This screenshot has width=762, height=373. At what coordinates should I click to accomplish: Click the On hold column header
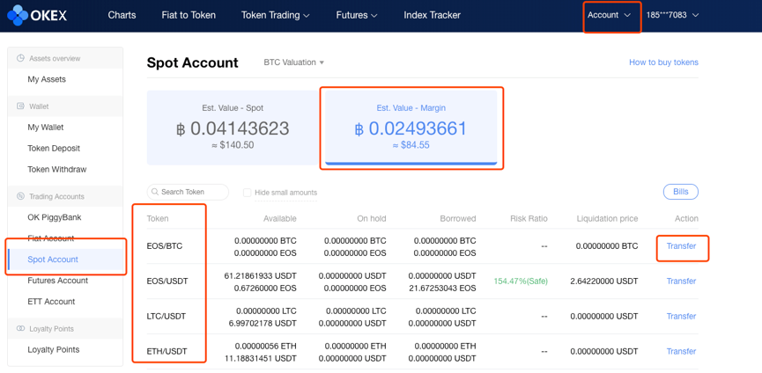pos(371,219)
